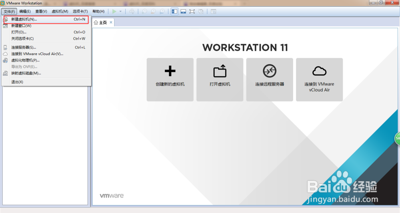Screen dimensions: 400x213
Task: Open the 文件(F) menu
Action: (9, 12)
